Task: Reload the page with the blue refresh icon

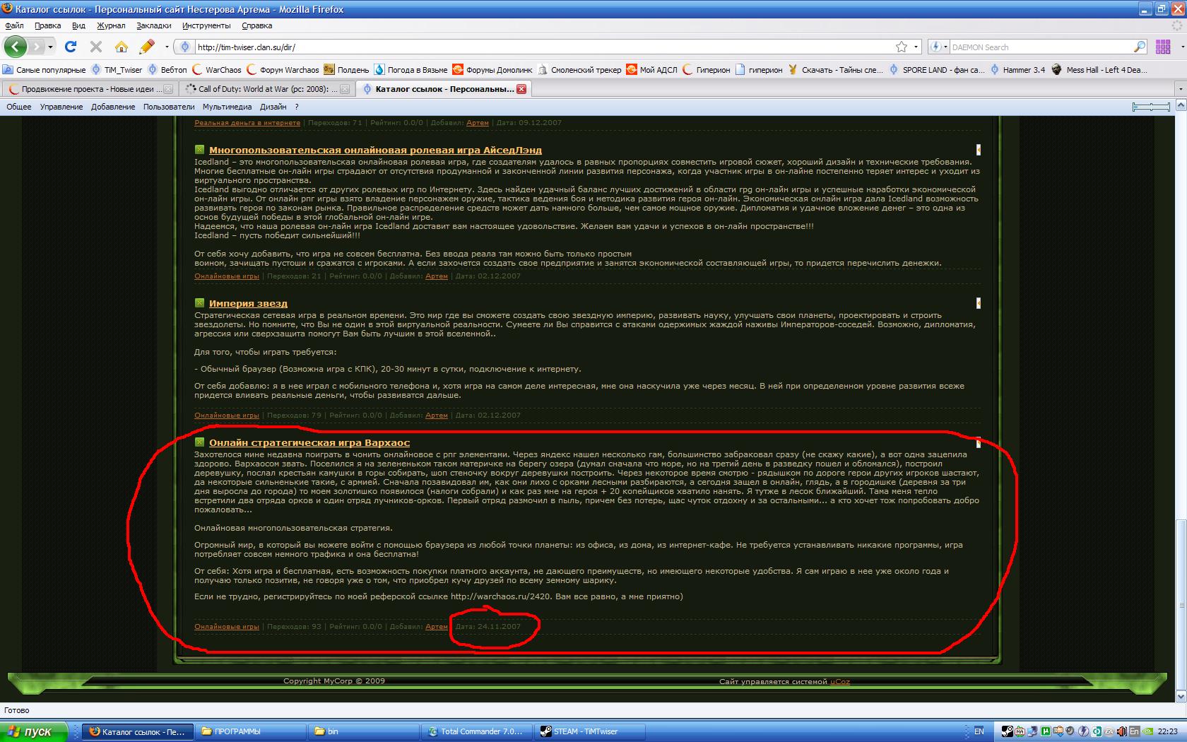Action: (x=71, y=47)
